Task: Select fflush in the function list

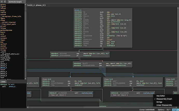Action: tap(3, 8)
